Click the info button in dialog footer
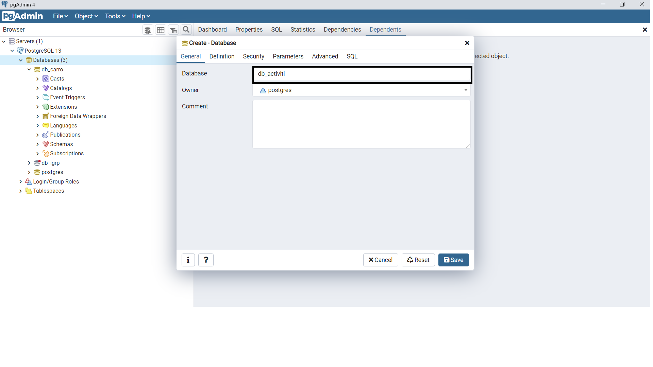The width and height of the screenshot is (653, 367). point(188,260)
